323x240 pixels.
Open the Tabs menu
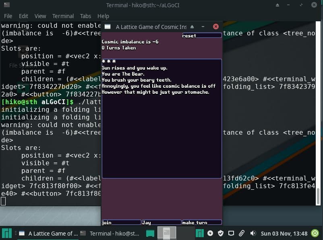coord(85,16)
